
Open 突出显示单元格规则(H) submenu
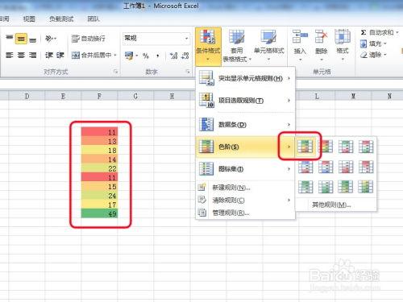[245, 78]
